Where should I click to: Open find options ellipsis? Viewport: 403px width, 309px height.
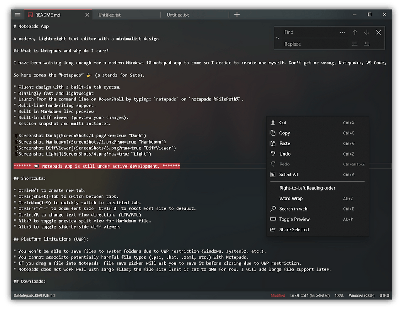point(342,32)
